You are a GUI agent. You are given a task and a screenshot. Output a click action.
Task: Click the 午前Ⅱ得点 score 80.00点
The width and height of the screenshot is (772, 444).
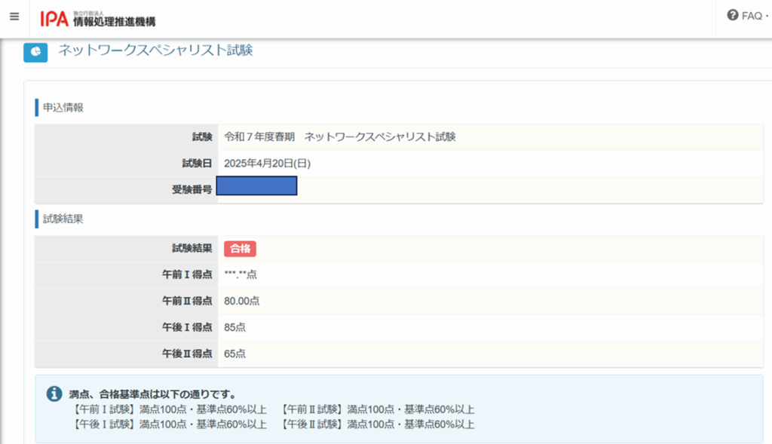tap(242, 301)
